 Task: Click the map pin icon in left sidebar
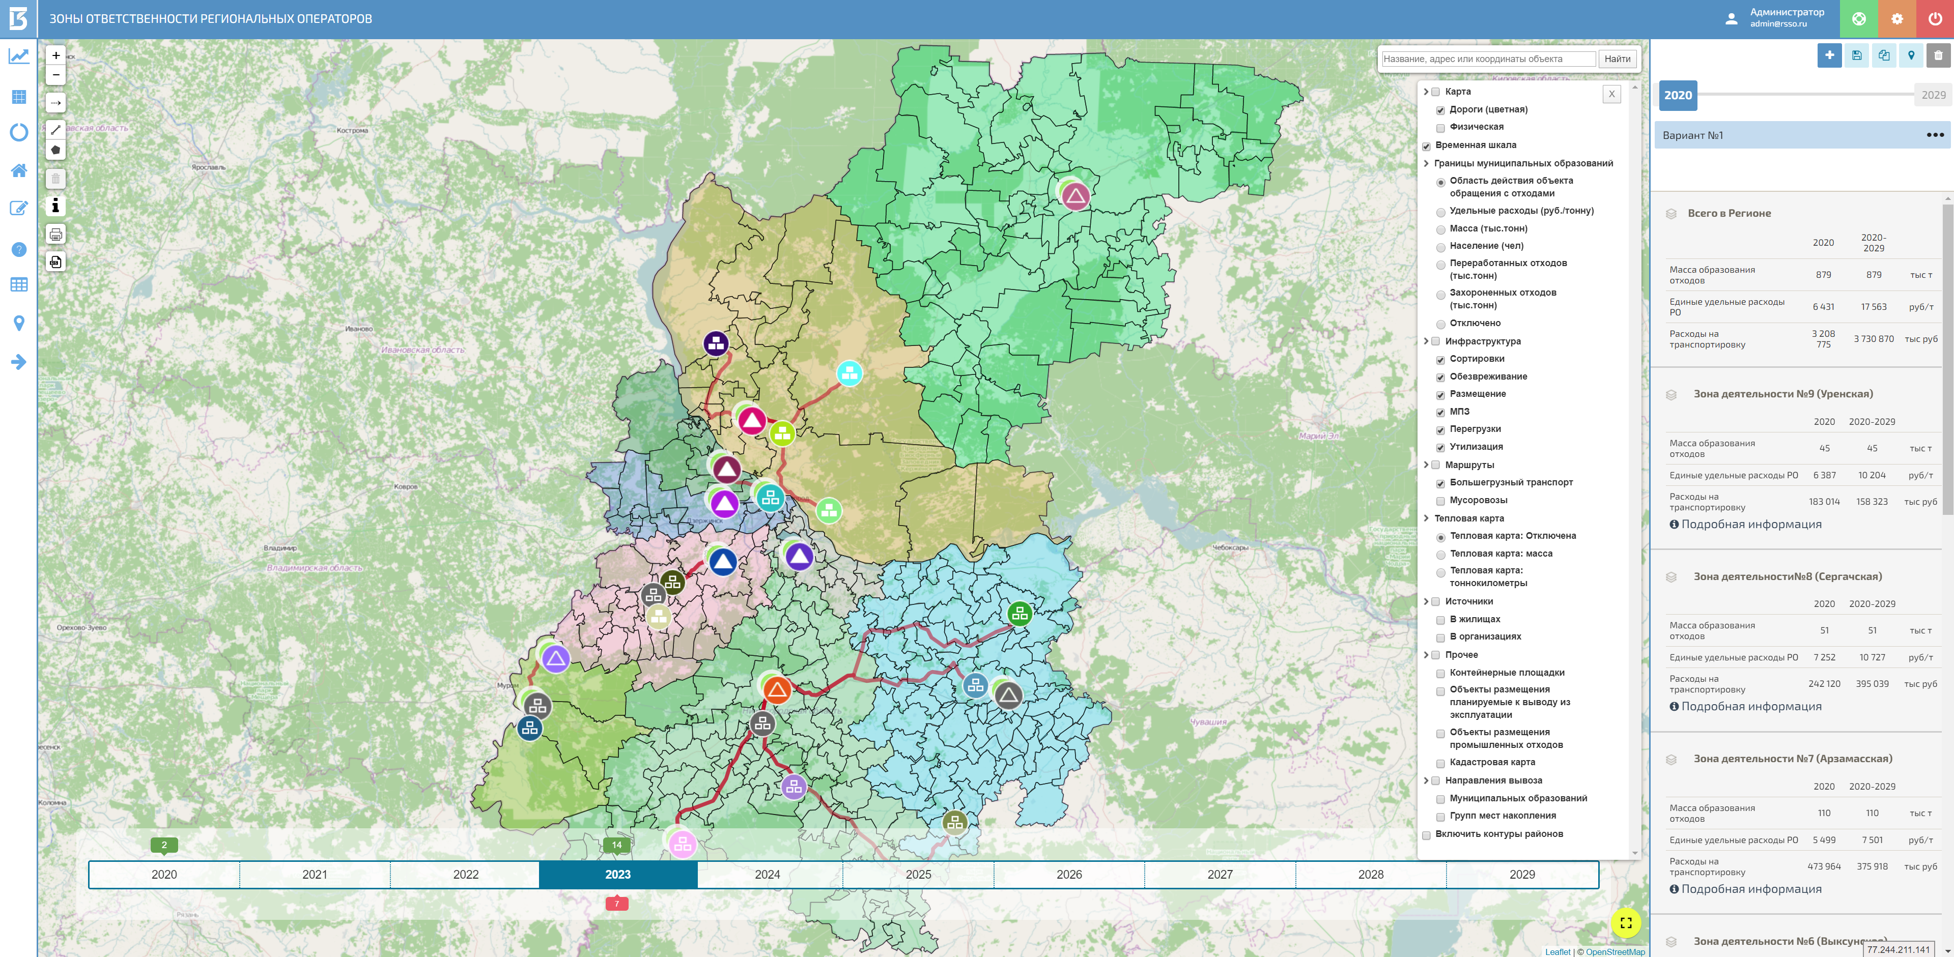[19, 323]
